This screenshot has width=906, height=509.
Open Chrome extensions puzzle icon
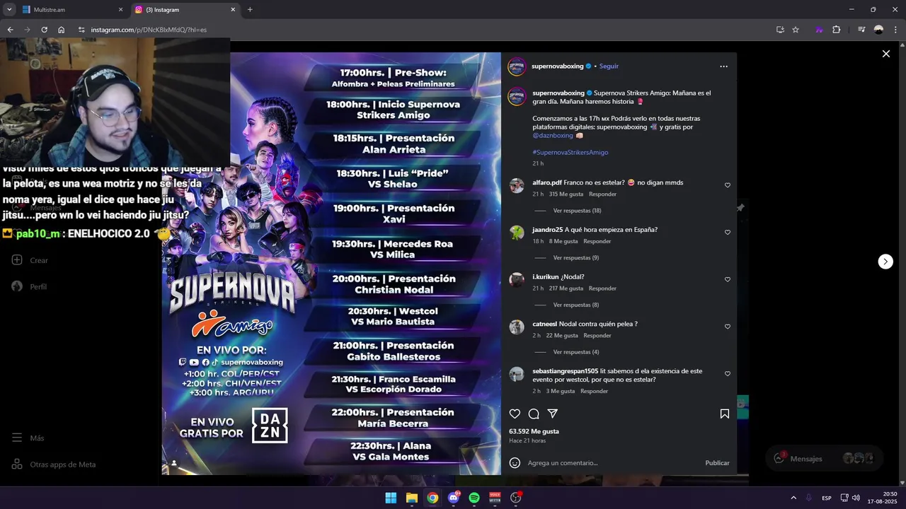pyautogui.click(x=836, y=30)
